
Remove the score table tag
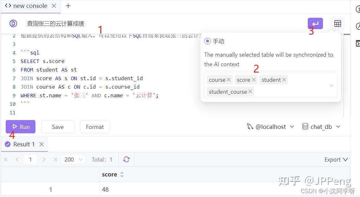tap(253, 79)
